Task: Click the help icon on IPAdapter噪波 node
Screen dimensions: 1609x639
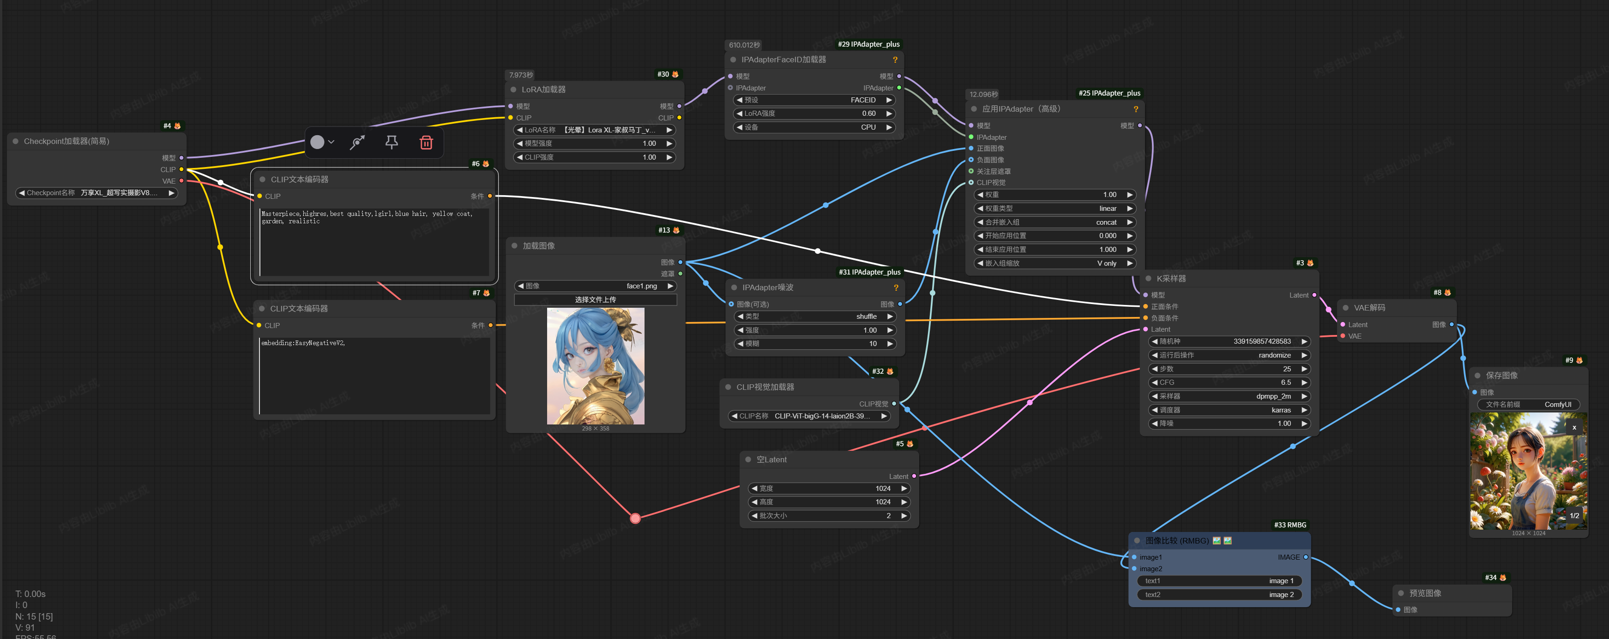Action: pos(896,288)
